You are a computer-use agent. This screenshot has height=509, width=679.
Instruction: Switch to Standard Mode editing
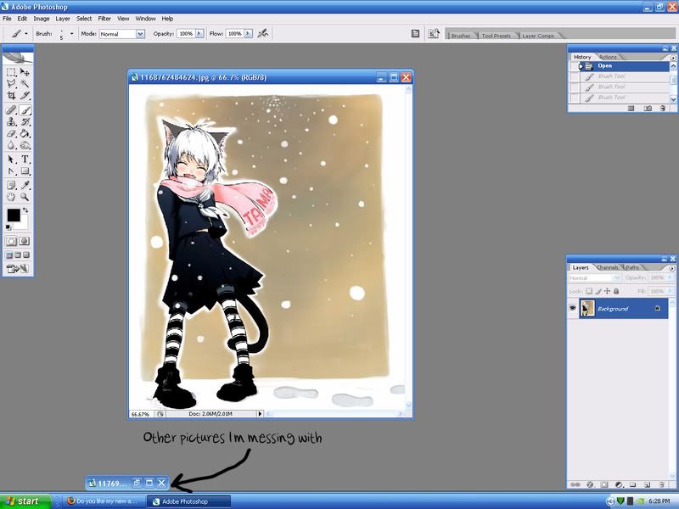(11, 241)
